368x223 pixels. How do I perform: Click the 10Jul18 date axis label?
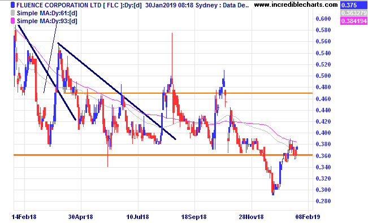tap(137, 217)
